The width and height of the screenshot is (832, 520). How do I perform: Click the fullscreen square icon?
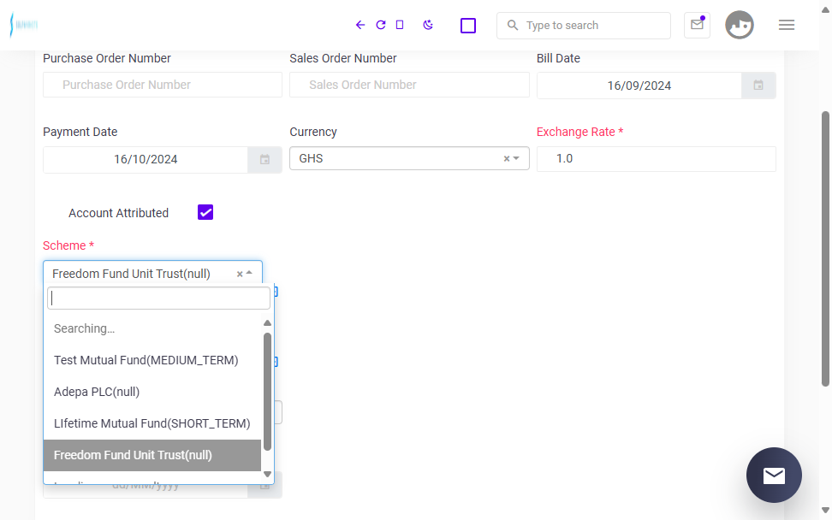point(468,26)
